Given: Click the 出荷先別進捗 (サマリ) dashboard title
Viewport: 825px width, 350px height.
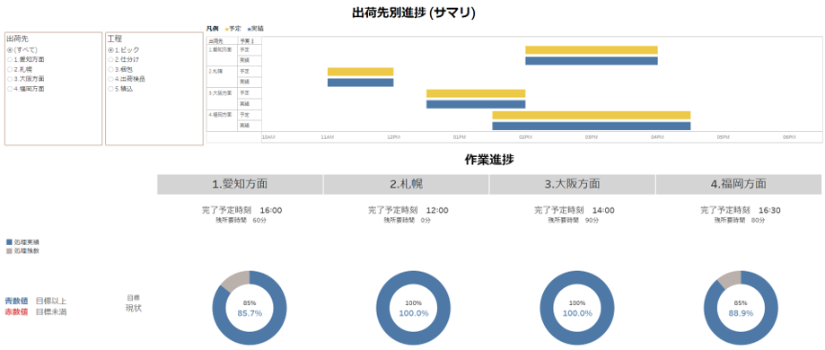Looking at the screenshot, I should (414, 13).
